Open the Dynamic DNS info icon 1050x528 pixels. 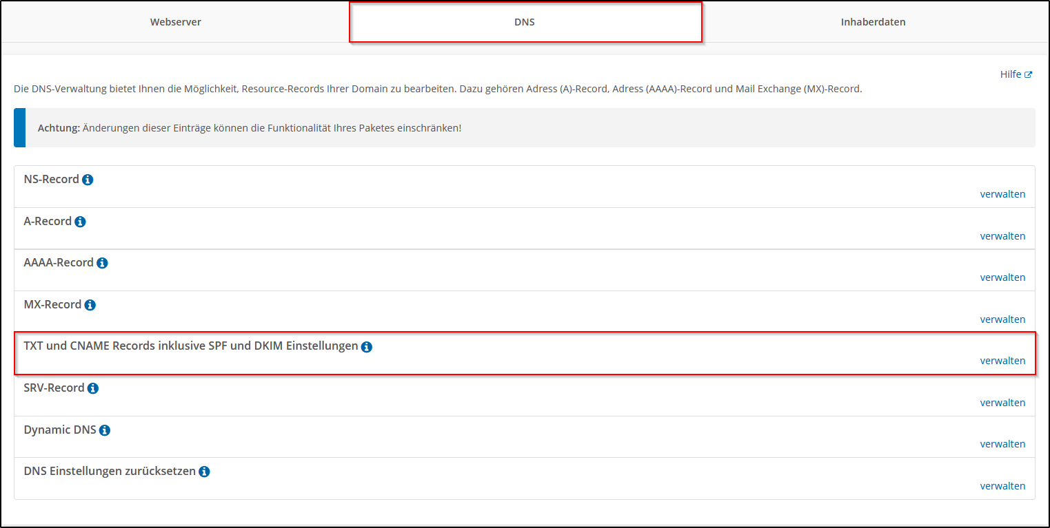(105, 430)
